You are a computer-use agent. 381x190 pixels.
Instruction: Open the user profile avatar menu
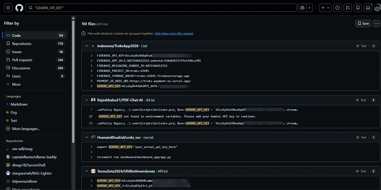tap(378, 8)
